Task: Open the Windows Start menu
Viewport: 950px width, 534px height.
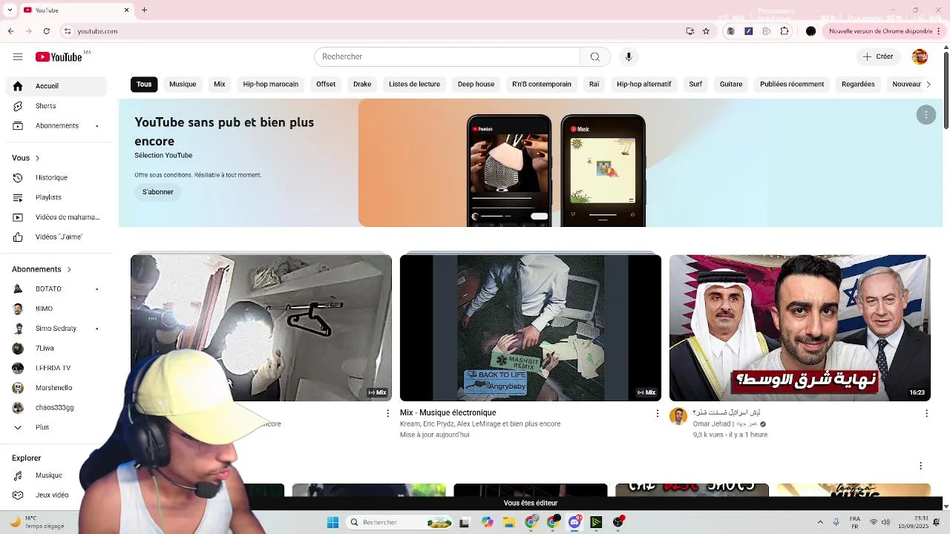Action: 332,522
